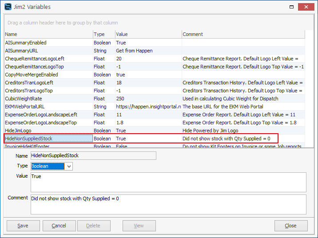Click the value 20 for ChequeRemittanceLogoLeft
Viewport: 318px width, 238px height.
(x=148, y=59)
